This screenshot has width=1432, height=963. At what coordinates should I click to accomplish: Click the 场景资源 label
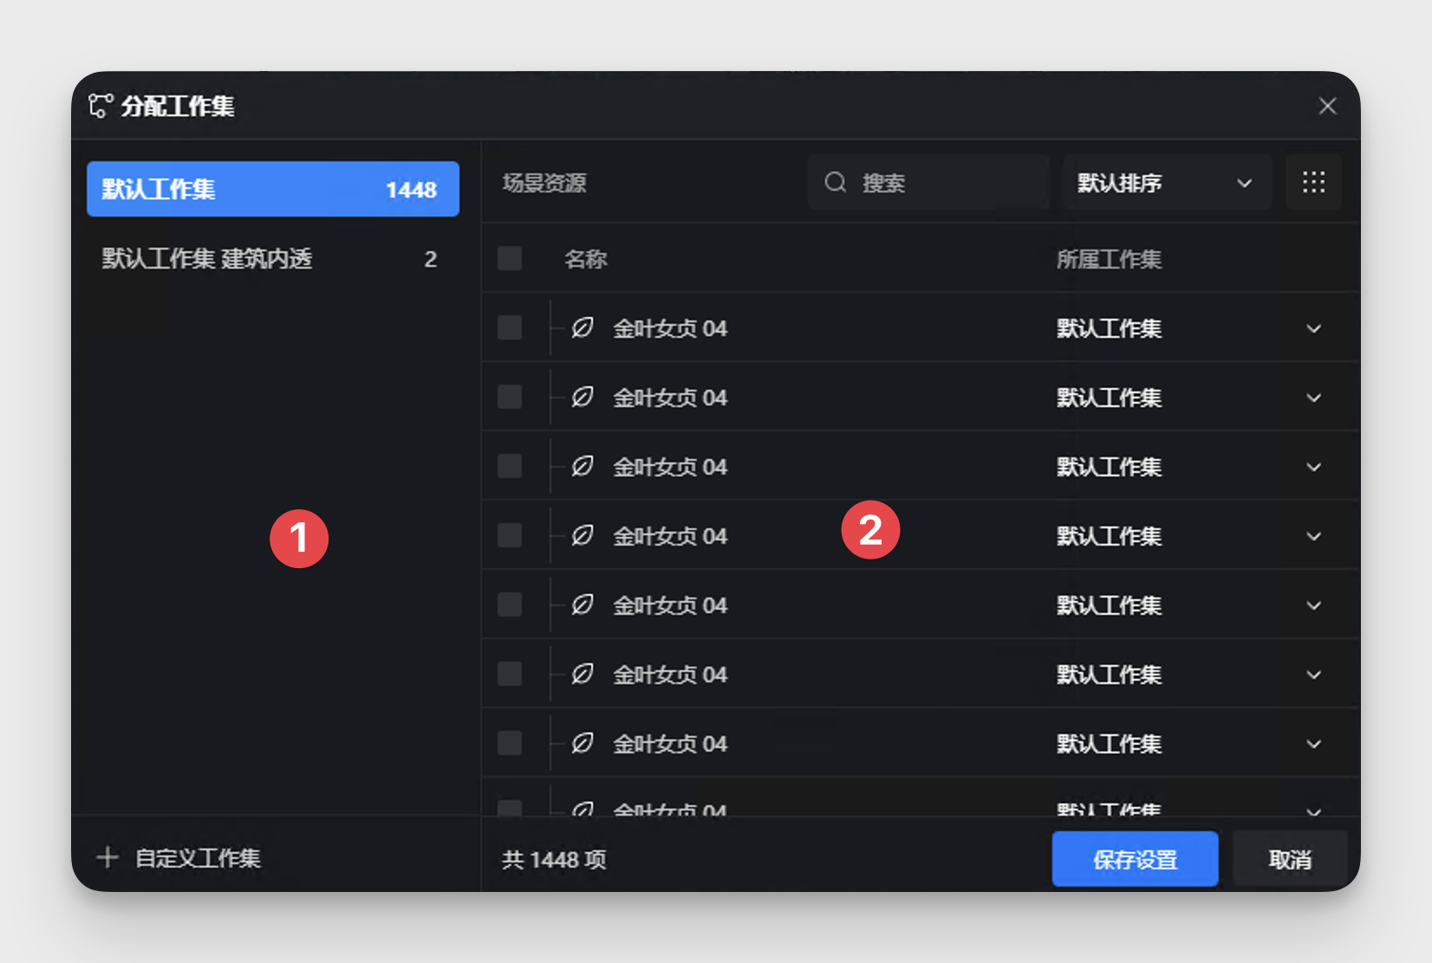544,183
